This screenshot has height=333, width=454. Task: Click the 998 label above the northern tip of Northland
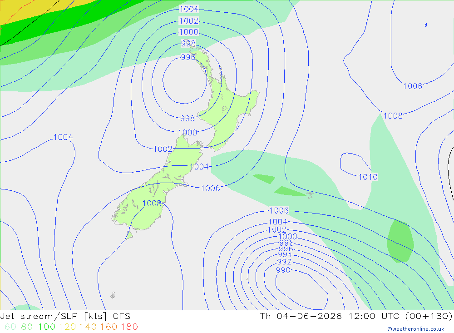188,44
